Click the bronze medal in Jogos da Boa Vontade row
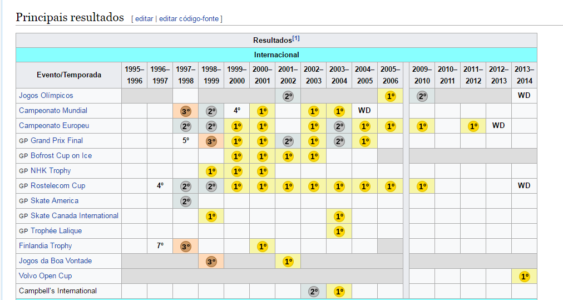Image resolution: width=563 pixels, height=300 pixels. tap(211, 261)
